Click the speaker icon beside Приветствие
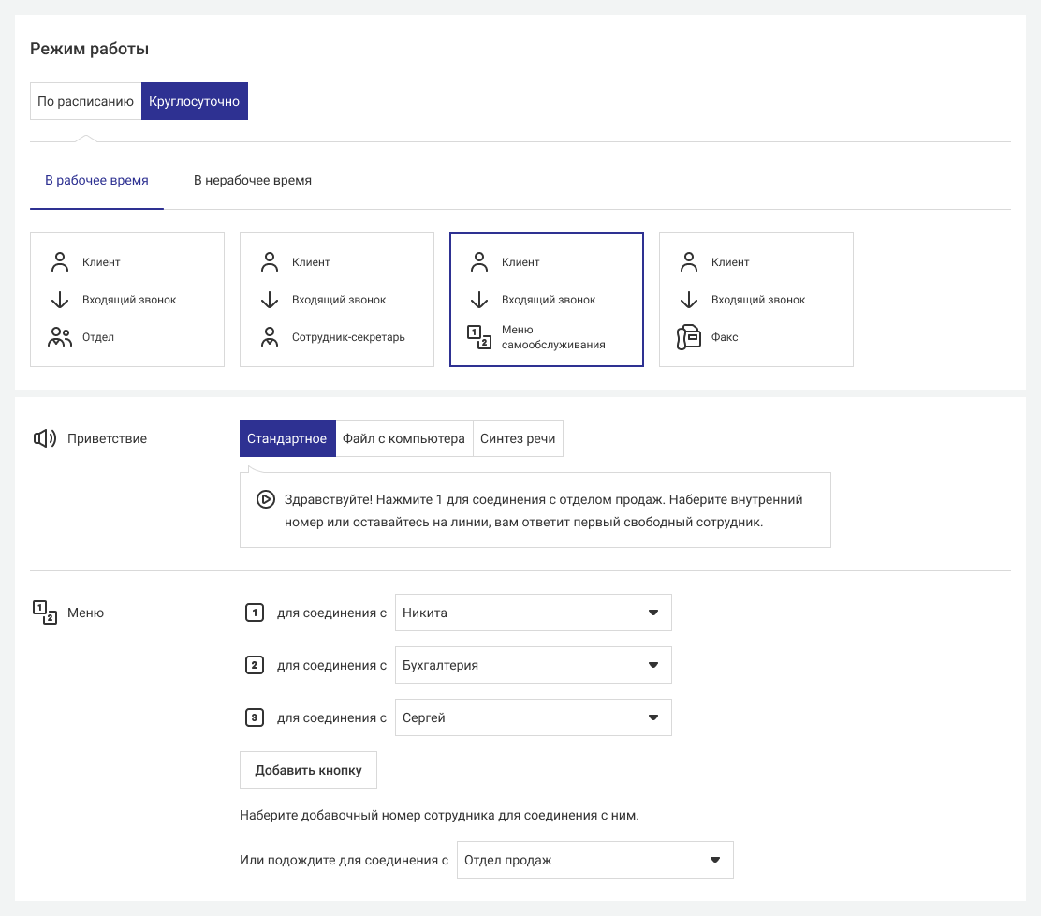The height and width of the screenshot is (916, 1041). pyautogui.click(x=45, y=438)
